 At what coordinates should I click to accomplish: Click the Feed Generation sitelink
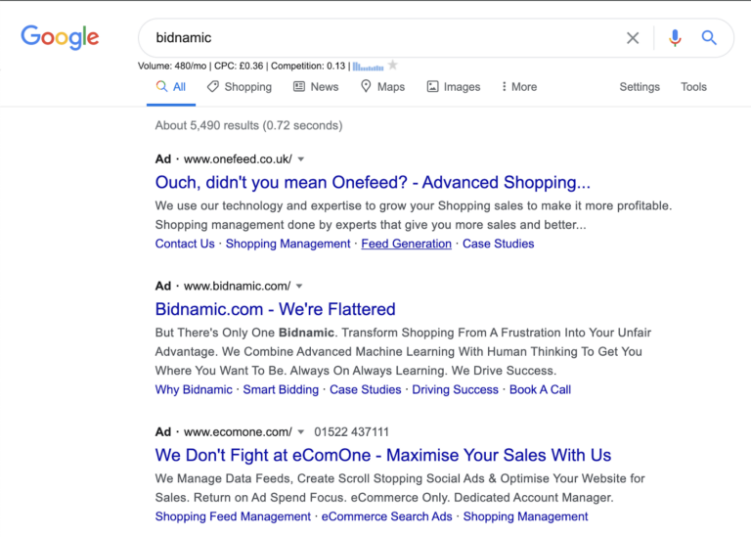point(406,244)
